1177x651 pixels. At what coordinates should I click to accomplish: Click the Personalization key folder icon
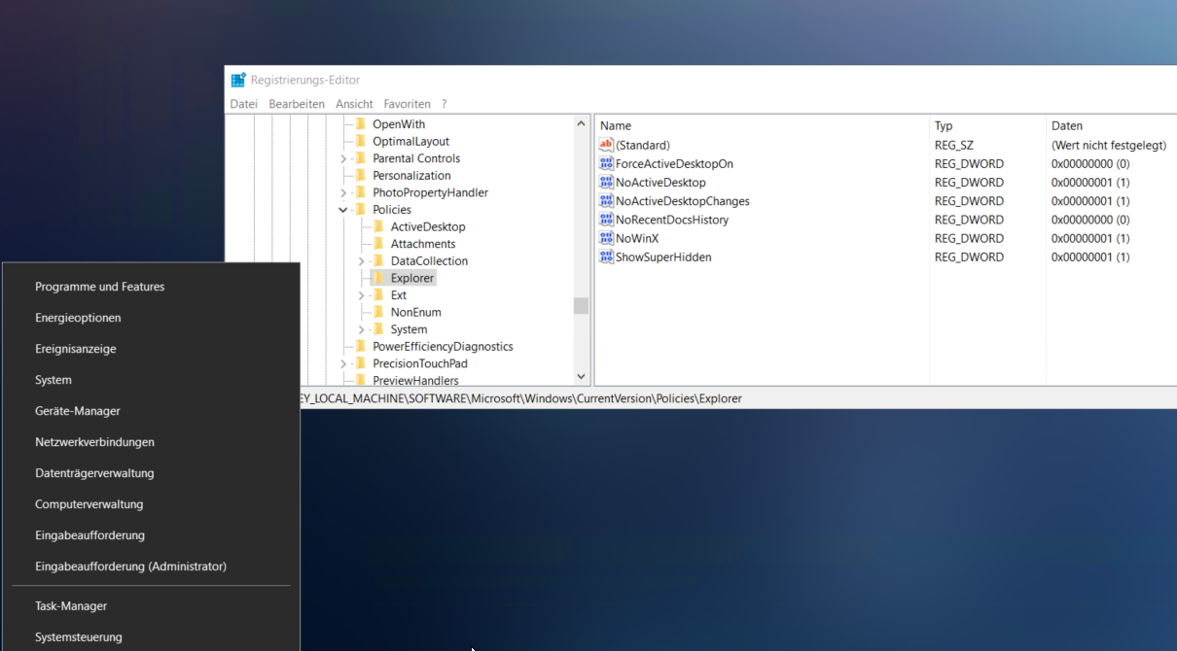361,175
